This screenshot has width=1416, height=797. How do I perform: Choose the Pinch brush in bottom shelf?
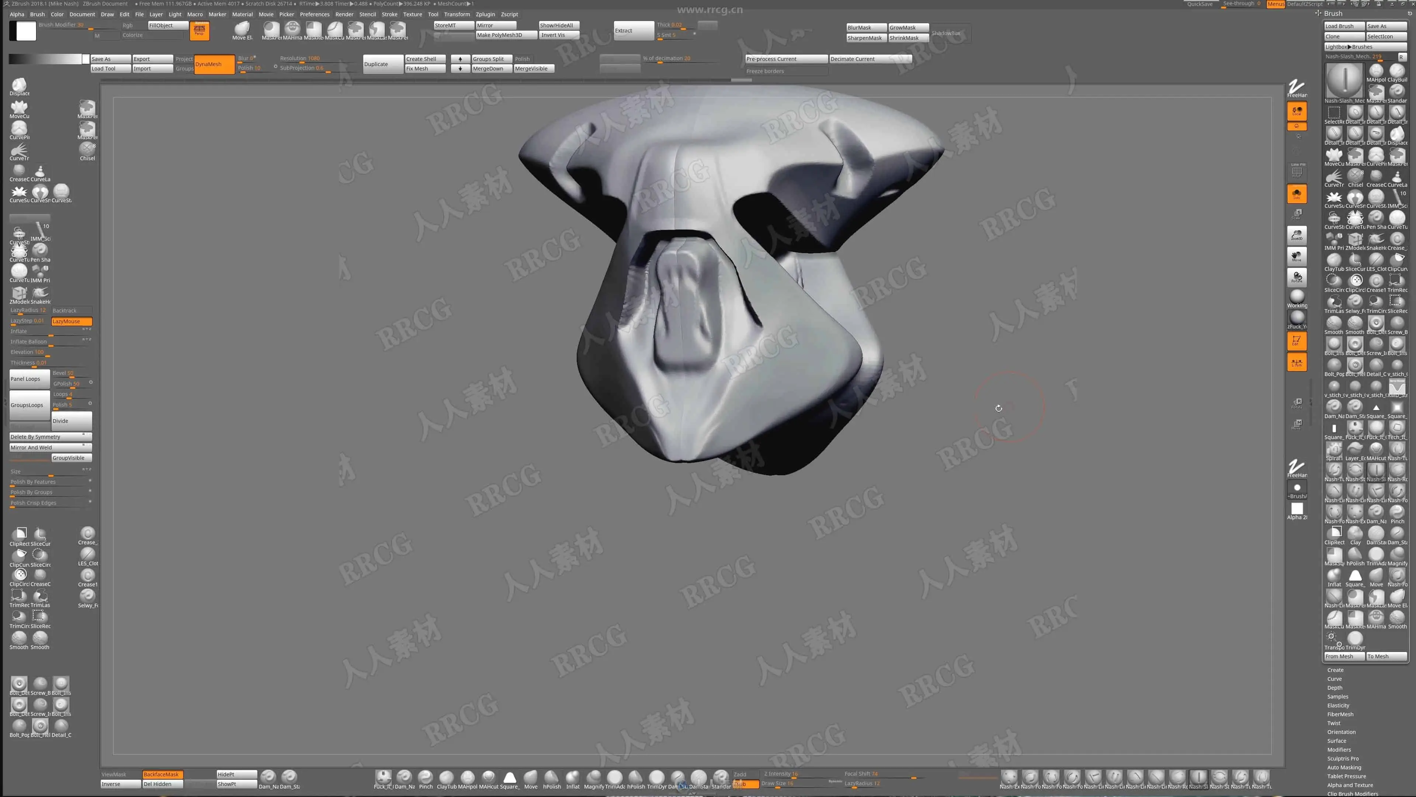426,777
